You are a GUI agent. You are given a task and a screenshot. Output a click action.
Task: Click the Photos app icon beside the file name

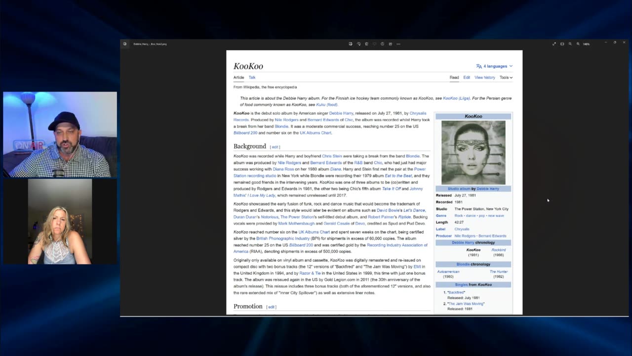click(x=125, y=44)
